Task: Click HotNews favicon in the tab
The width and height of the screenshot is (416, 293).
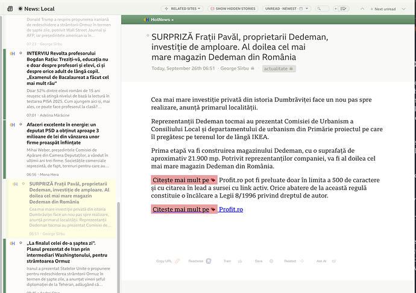Action: coord(146,20)
